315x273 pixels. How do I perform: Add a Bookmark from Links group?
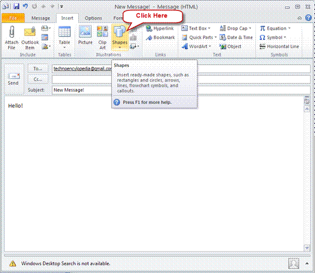161,37
